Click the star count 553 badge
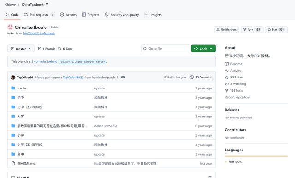Viewport: 295px width, 178px height. [282, 29]
